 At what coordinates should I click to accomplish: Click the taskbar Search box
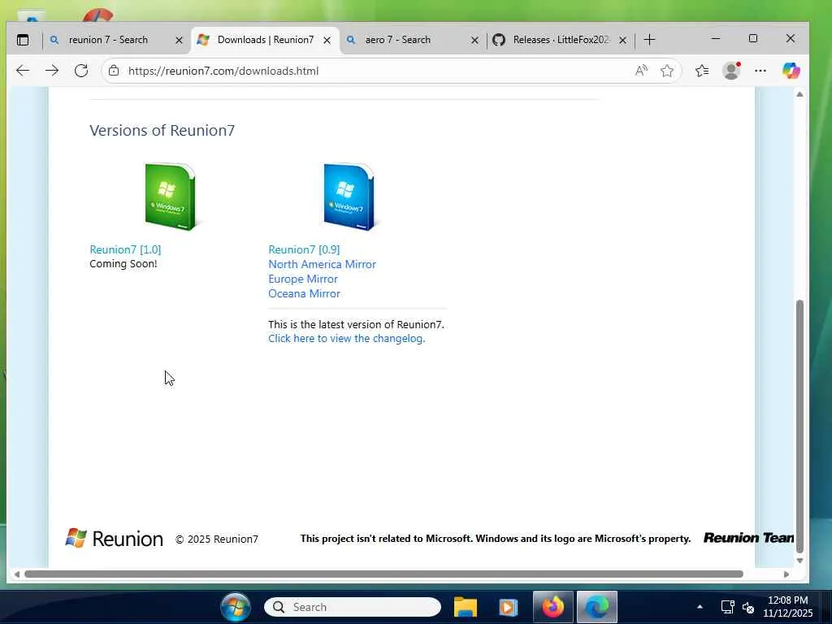point(353,607)
